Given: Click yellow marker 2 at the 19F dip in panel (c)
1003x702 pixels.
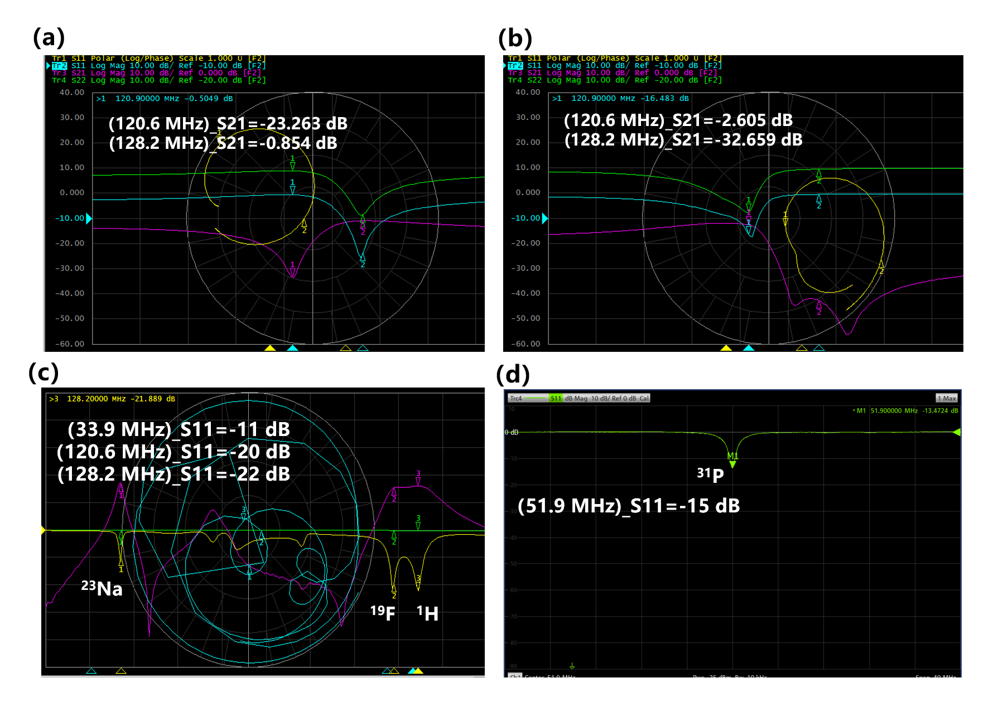Looking at the screenshot, I should click(394, 587).
